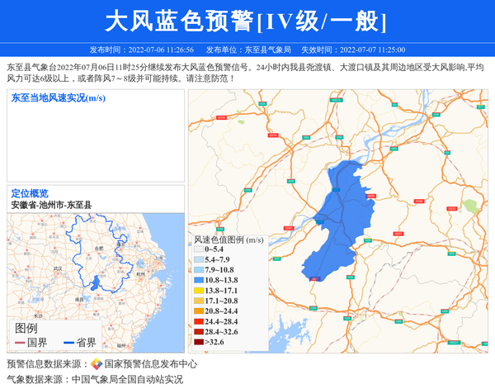Click the 中国气象局全国自动站实况 source text
Viewport: 495px width, 389px height.
pyautogui.click(x=127, y=380)
